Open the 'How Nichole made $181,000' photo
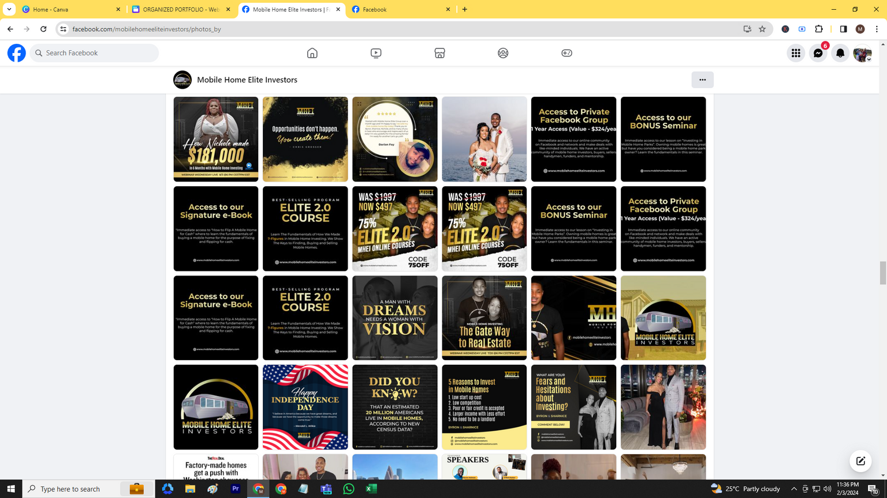 click(216, 139)
